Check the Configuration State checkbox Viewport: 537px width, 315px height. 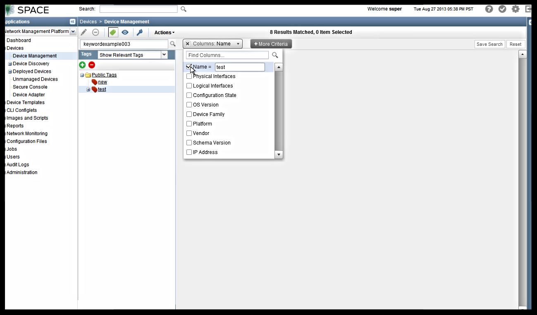click(x=189, y=95)
